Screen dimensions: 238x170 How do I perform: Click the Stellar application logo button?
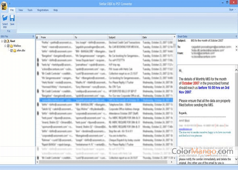(4, 6)
